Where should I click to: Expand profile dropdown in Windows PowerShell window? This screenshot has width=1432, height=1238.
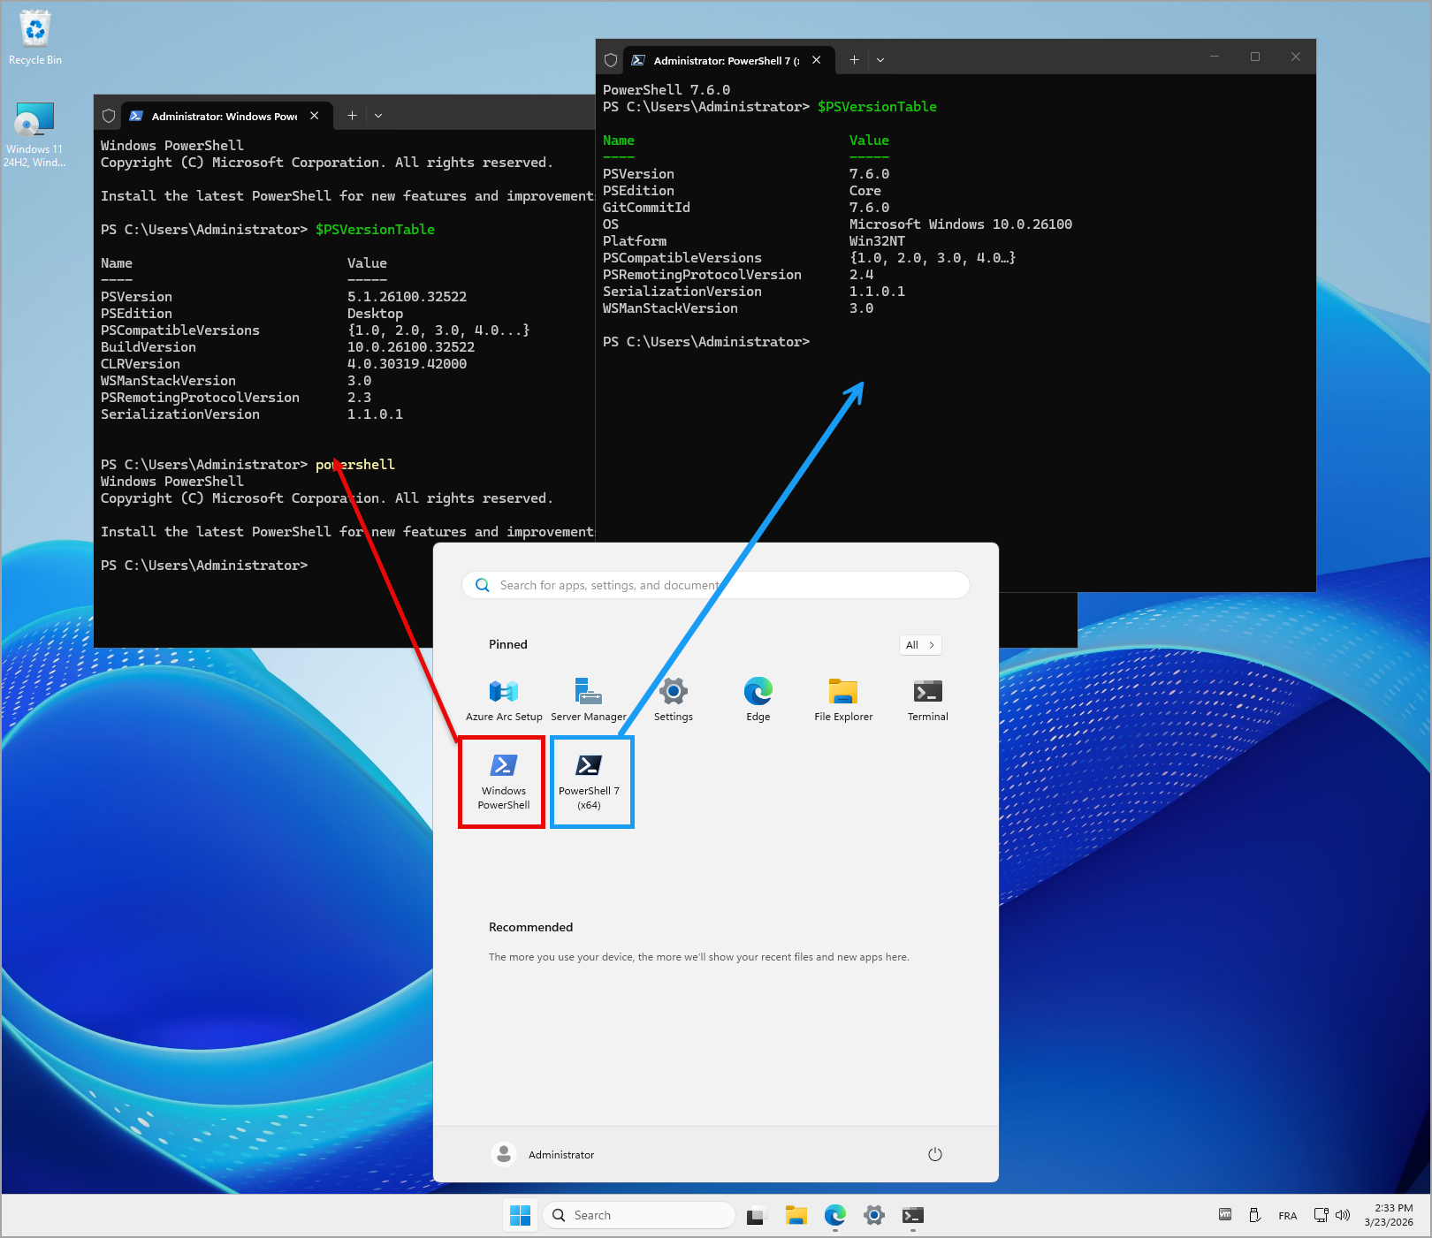point(378,116)
